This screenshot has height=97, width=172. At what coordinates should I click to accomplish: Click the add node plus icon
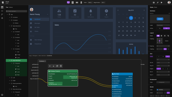50,66
